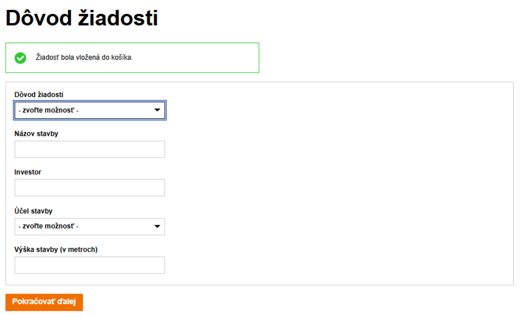Click the Účel stavby label

coord(33,211)
